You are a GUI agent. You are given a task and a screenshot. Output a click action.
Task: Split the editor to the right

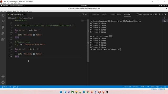pos(83,14)
